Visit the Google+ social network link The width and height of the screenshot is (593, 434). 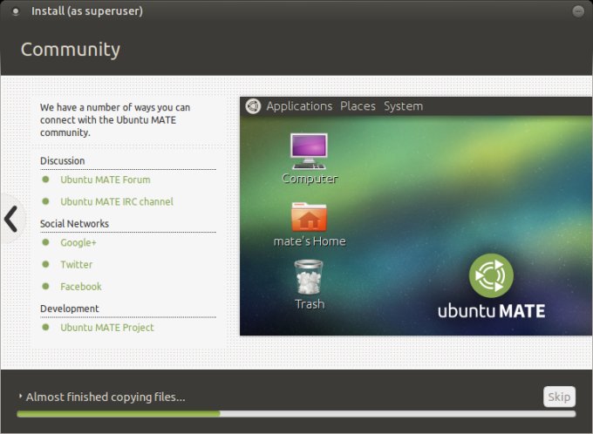[78, 242]
